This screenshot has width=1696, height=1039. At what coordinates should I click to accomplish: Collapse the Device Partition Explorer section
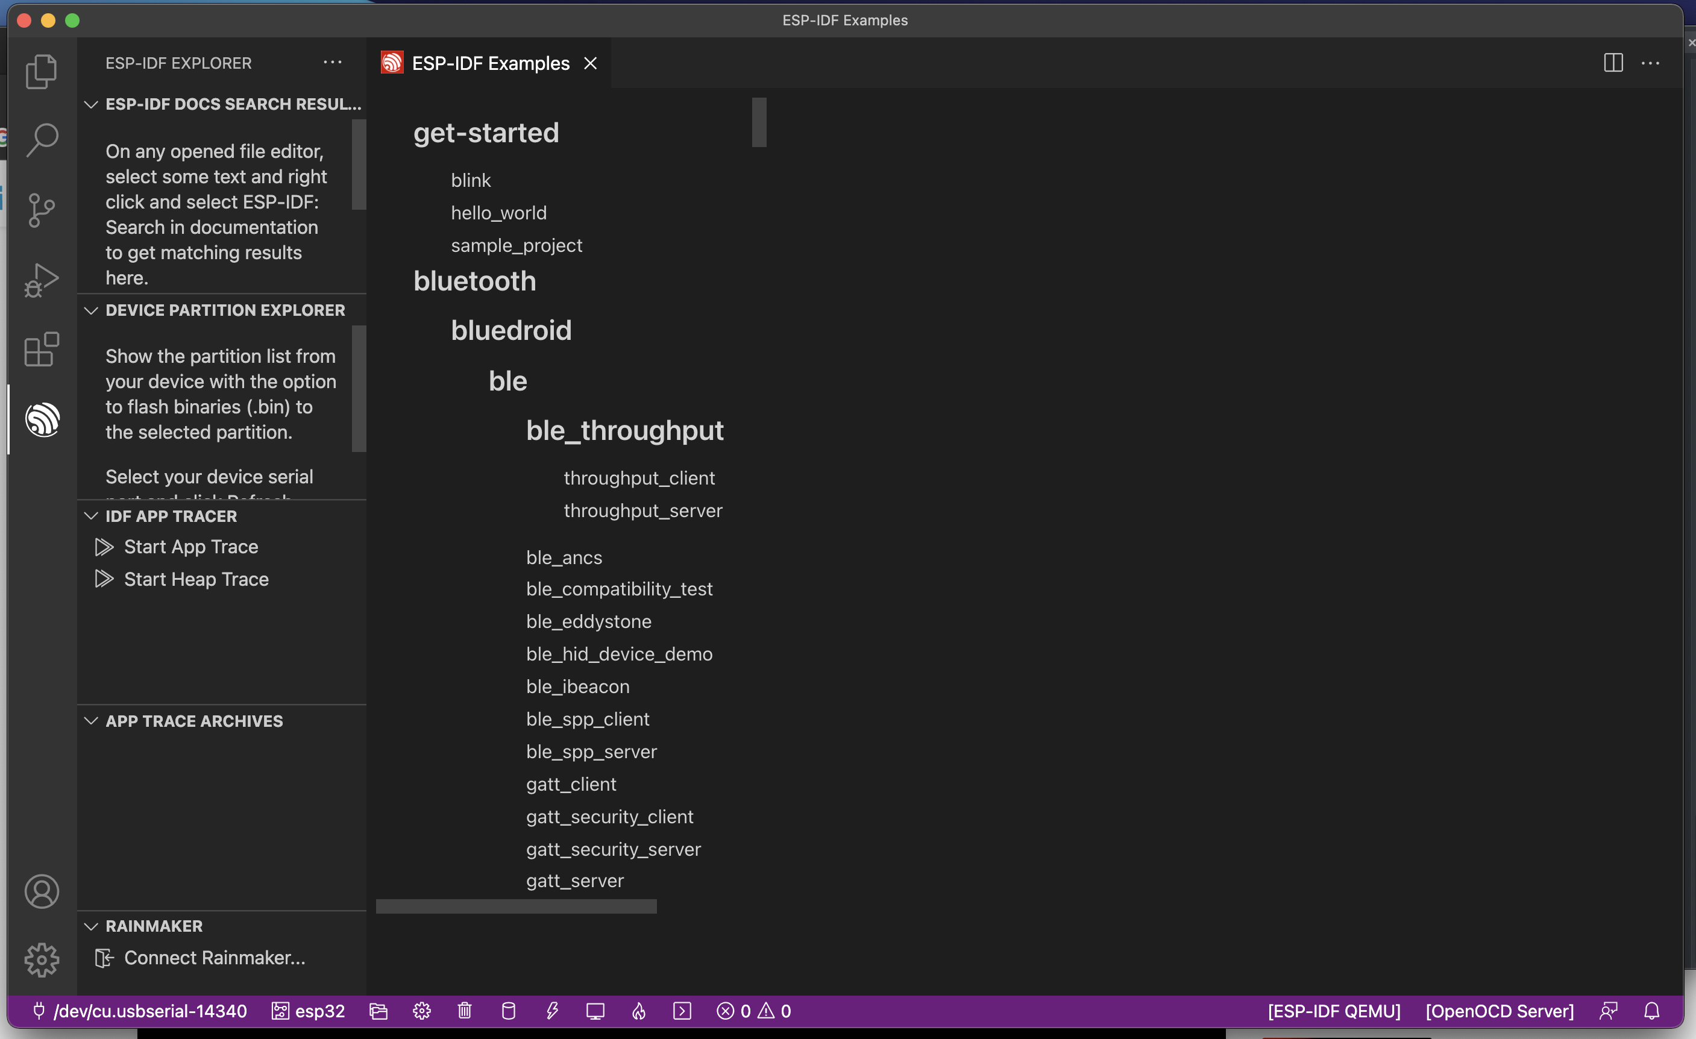[222, 310]
